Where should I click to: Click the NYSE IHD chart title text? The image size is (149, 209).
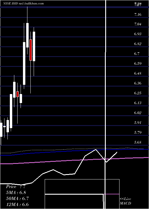coord(24,4)
